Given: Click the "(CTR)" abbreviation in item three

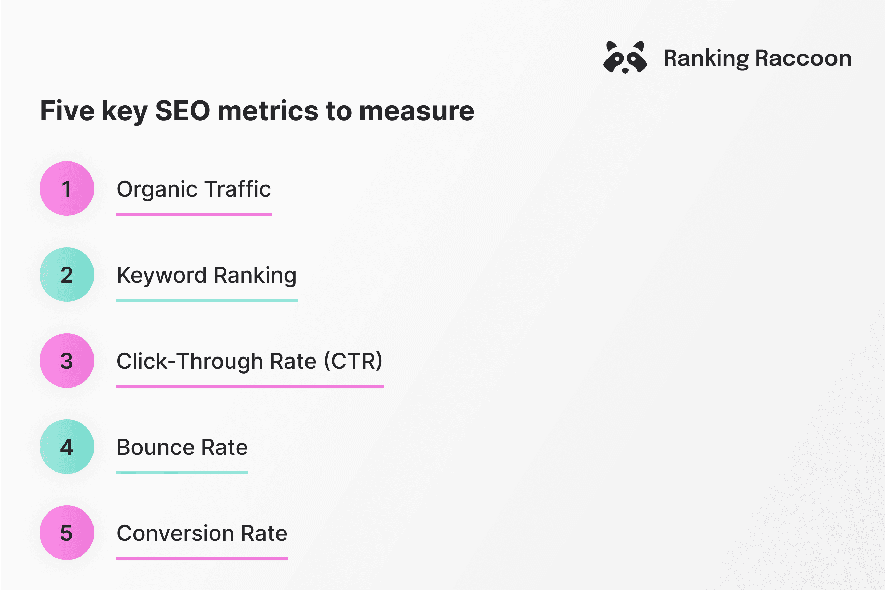Looking at the screenshot, I should pyautogui.click(x=353, y=361).
